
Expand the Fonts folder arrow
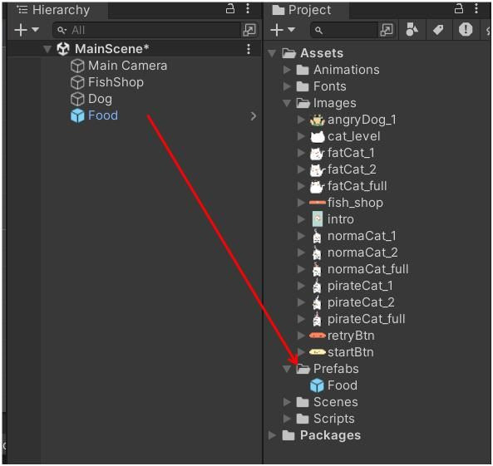287,86
